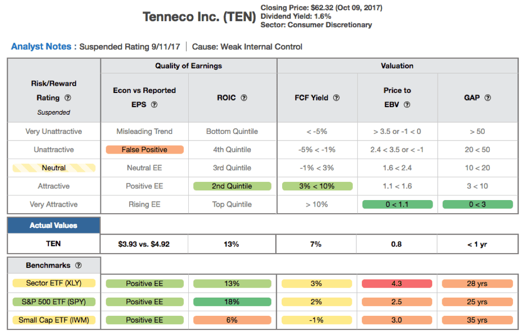Click 'Closing Price: $62.32 (Oct 09, 2017)'

[322, 8]
